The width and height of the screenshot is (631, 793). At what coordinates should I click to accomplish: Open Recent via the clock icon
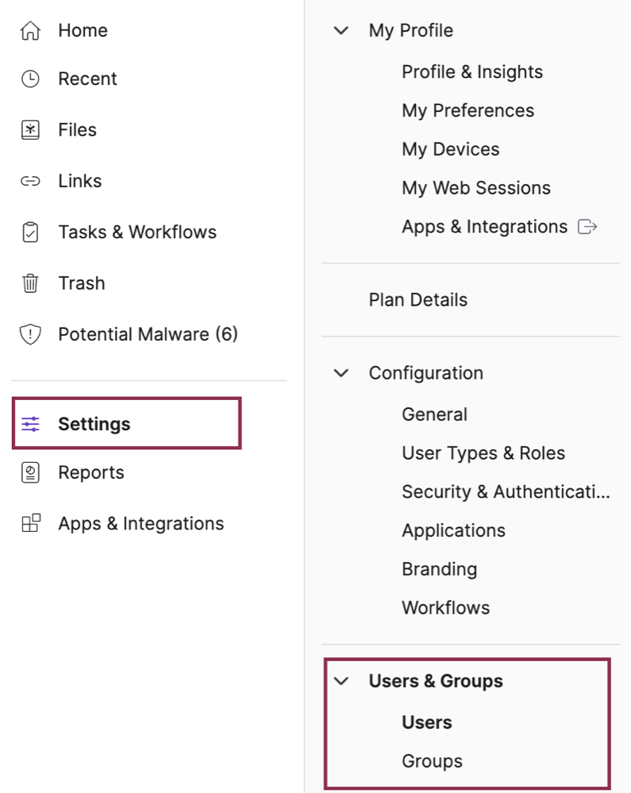click(30, 79)
